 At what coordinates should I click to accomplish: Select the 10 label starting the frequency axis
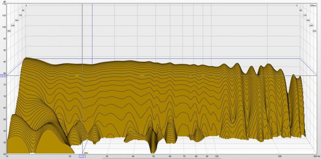click(7, 156)
